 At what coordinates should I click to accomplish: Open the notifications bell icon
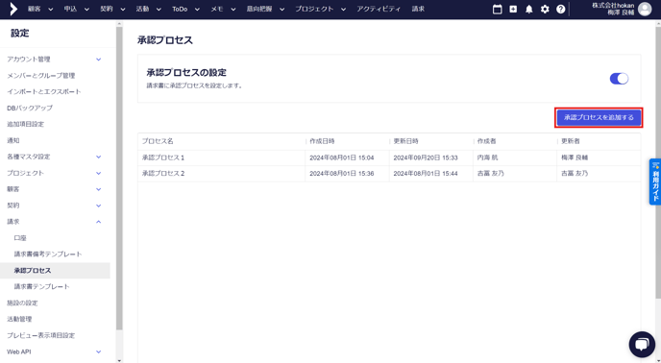coord(529,9)
